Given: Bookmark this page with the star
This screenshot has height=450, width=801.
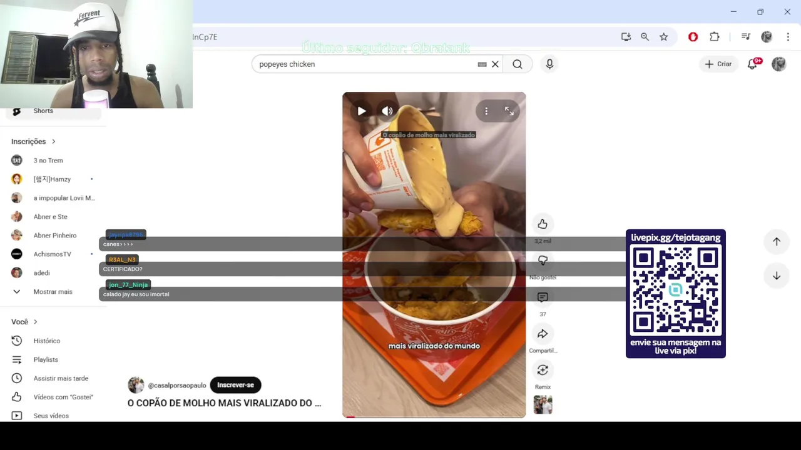Looking at the screenshot, I should (x=663, y=37).
